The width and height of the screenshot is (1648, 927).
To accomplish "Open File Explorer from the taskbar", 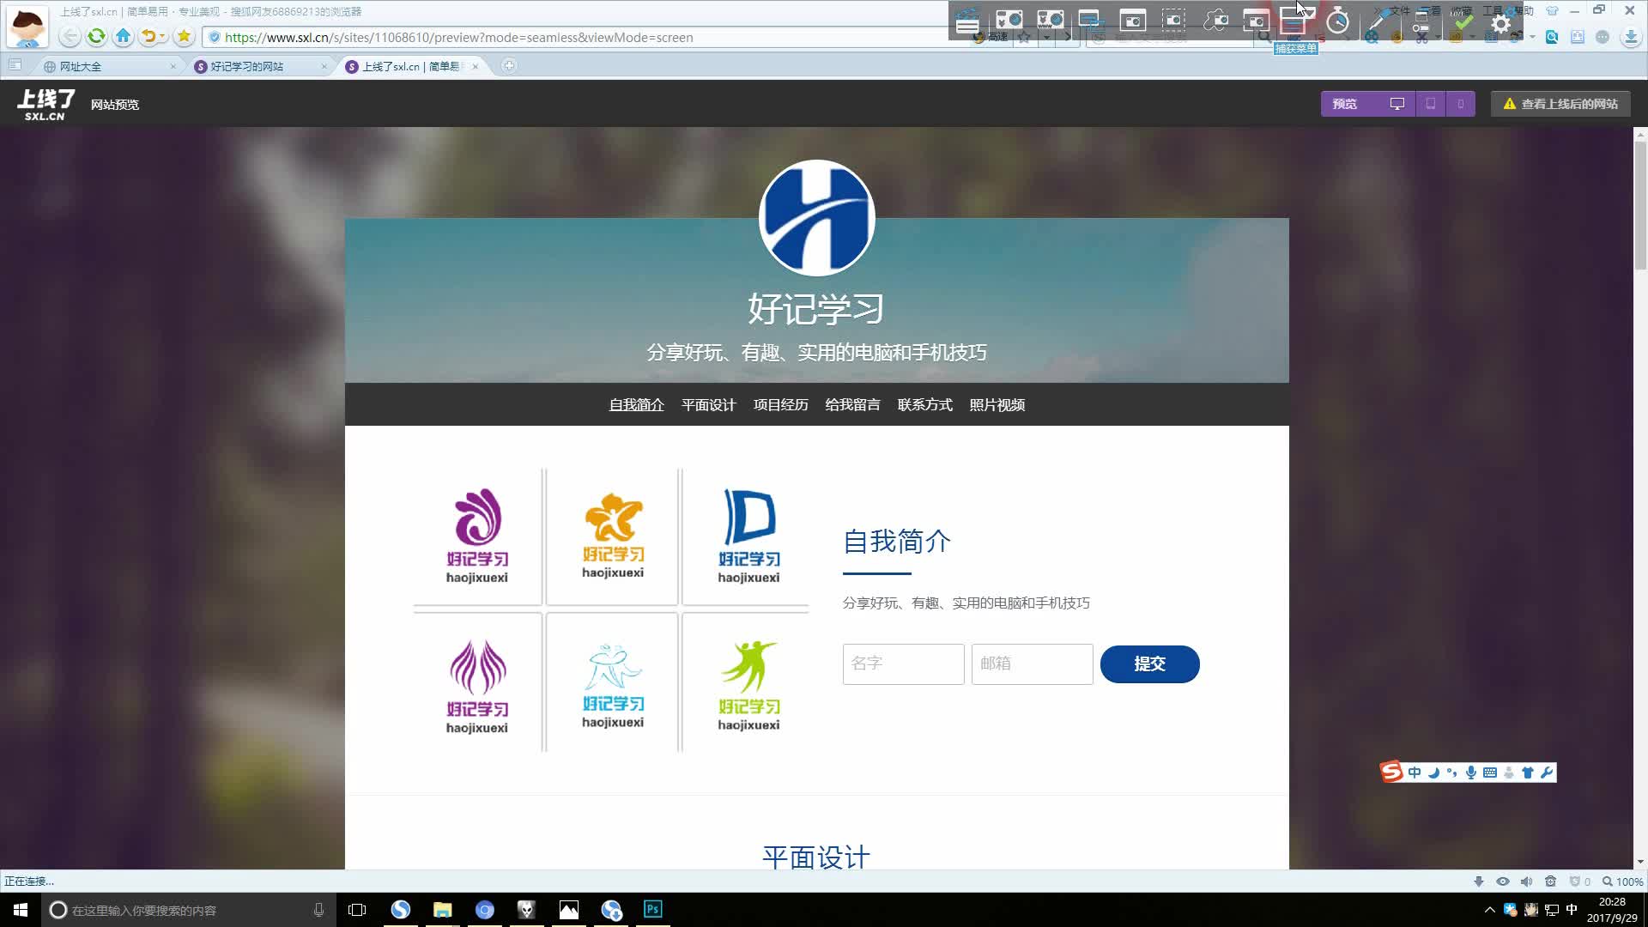I will [x=443, y=910].
